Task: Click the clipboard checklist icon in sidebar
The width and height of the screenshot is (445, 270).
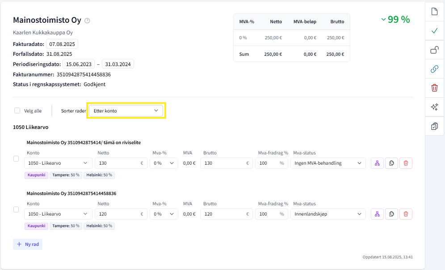Action: tap(434, 126)
